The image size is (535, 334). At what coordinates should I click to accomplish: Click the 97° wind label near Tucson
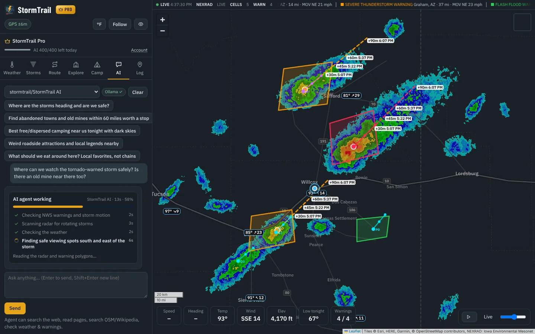click(x=172, y=211)
